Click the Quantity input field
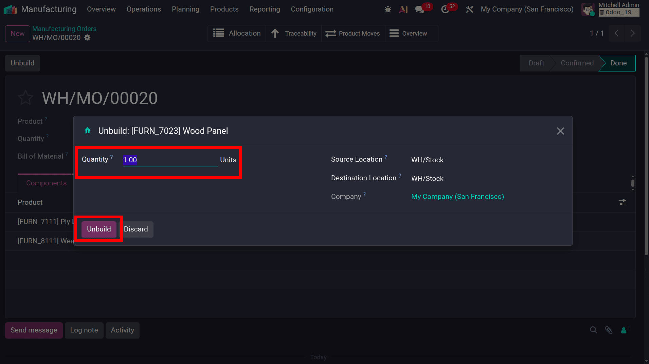 coord(170,160)
